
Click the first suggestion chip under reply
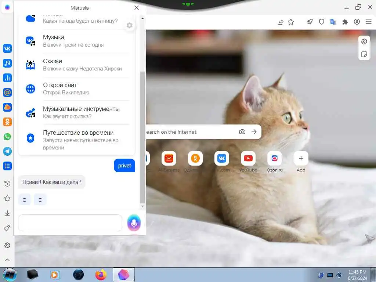tap(25, 199)
